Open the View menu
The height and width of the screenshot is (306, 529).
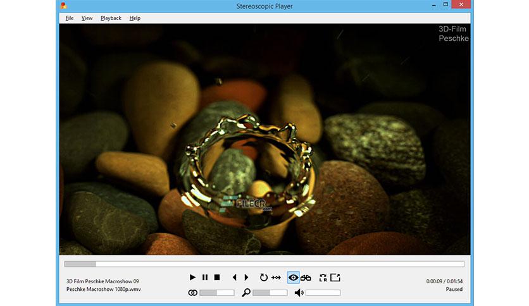tap(87, 18)
